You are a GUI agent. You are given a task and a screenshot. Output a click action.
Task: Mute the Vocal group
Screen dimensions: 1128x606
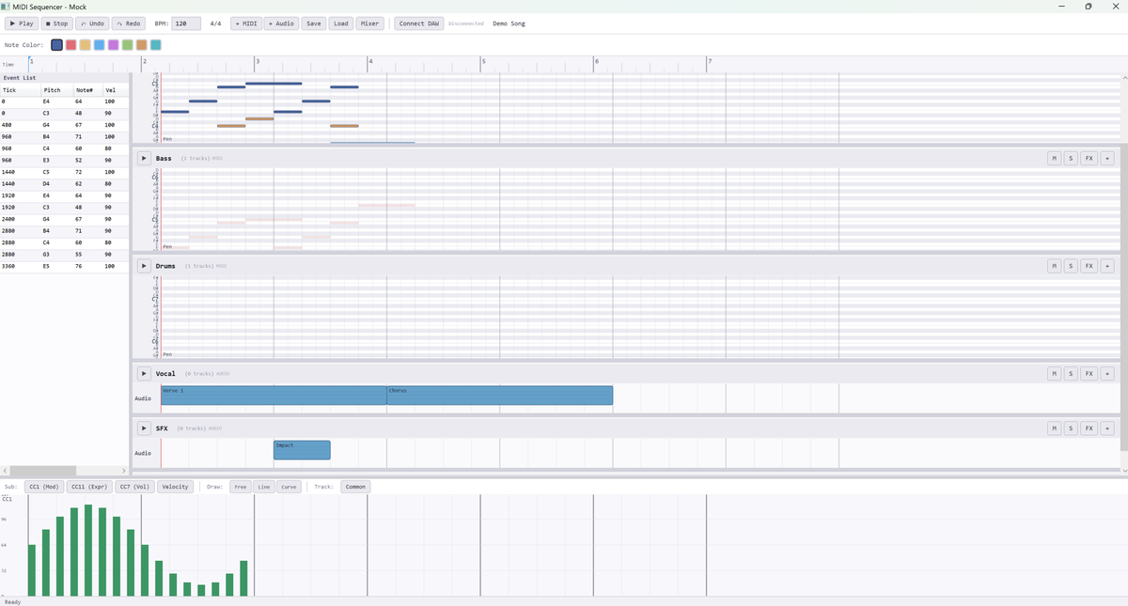coord(1054,374)
